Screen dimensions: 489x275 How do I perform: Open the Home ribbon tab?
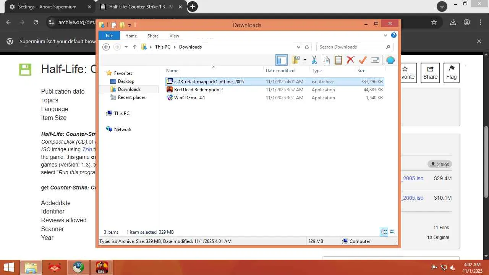(131, 36)
